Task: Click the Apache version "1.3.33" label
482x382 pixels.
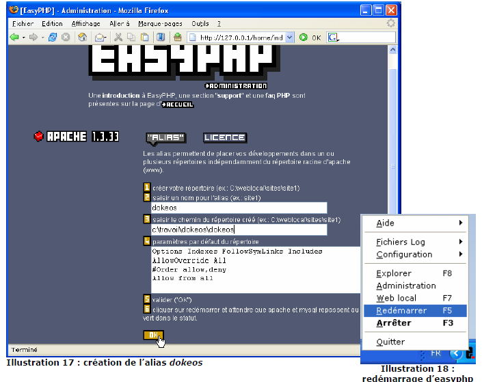Action: [x=105, y=137]
